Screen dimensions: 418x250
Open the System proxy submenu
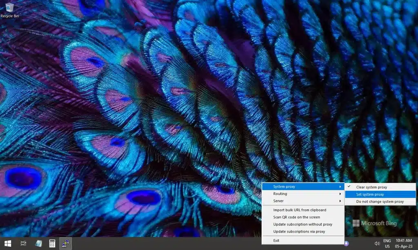[303, 187]
